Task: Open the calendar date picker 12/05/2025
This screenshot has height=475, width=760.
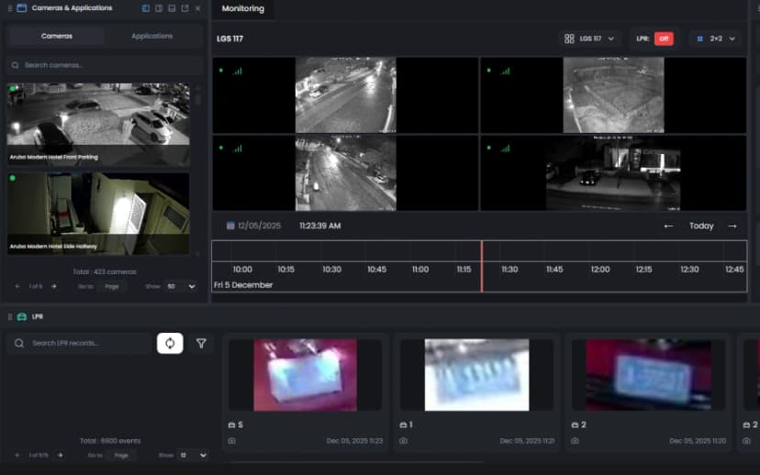Action: [253, 226]
